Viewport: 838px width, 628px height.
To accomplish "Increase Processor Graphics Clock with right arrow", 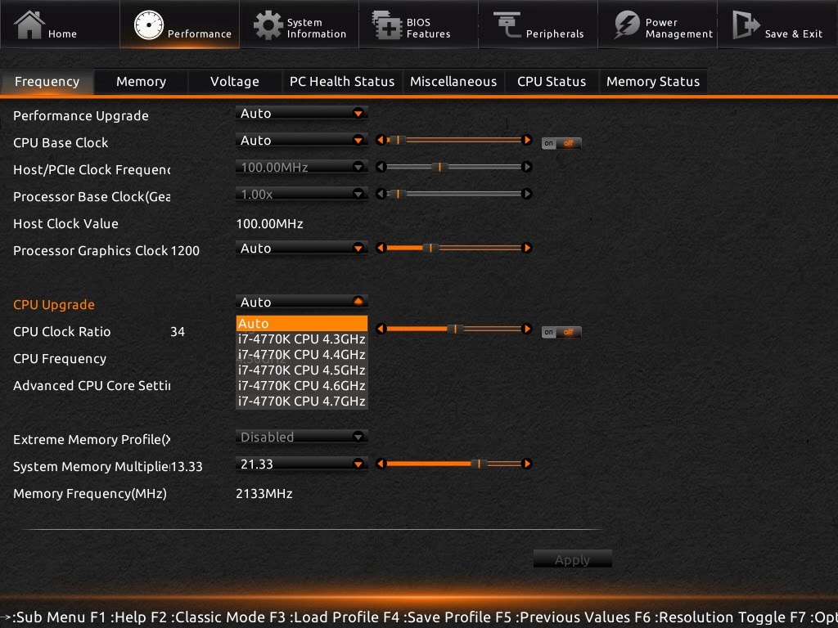I will pyautogui.click(x=526, y=248).
